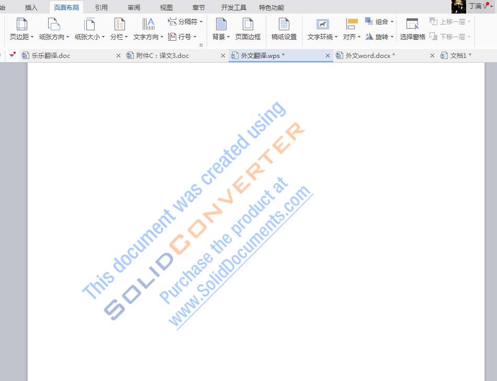Click the 文字方向 text direction icon

click(x=148, y=25)
